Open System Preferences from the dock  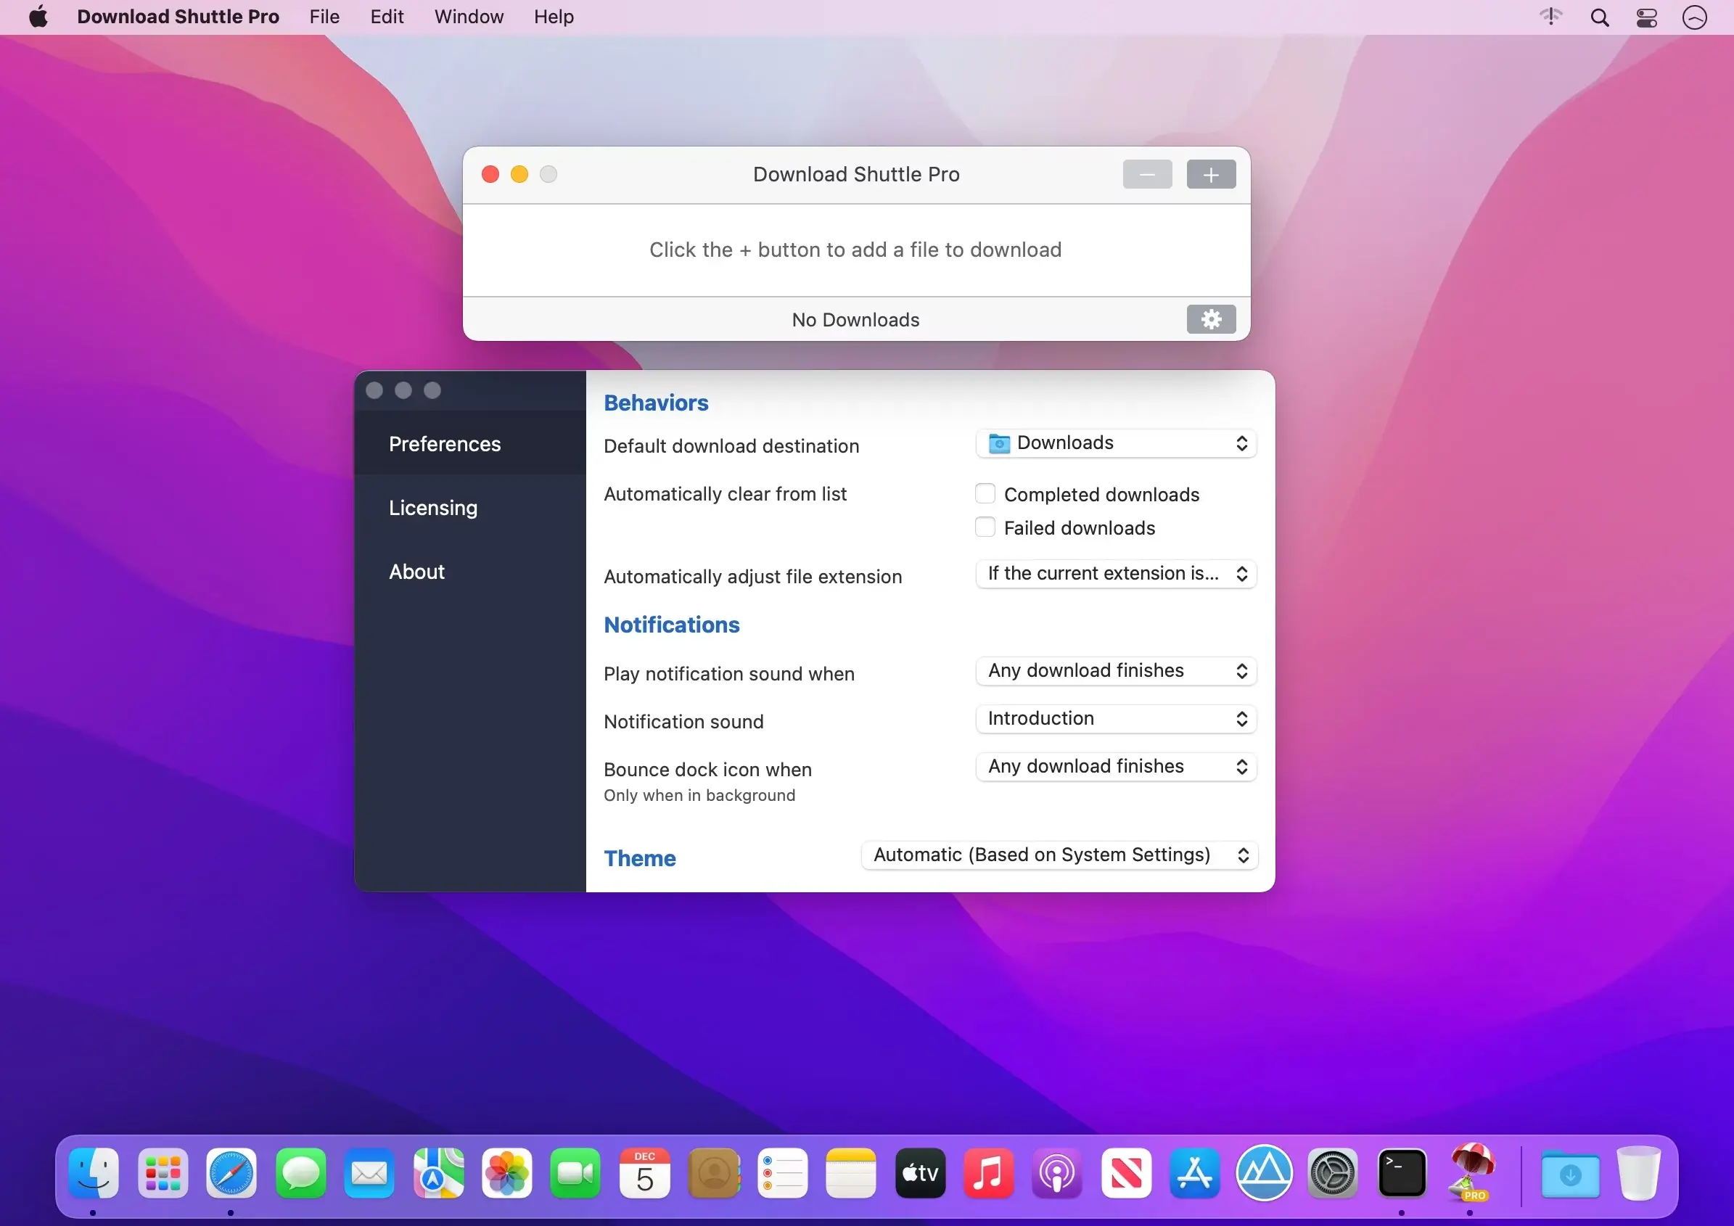tap(1333, 1174)
